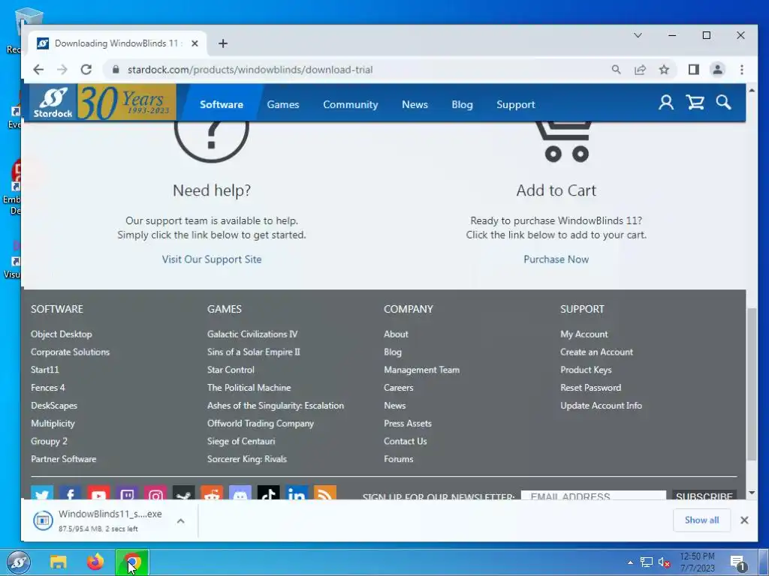
Task: Click the Chrome taskbar icon
Action: (132, 562)
